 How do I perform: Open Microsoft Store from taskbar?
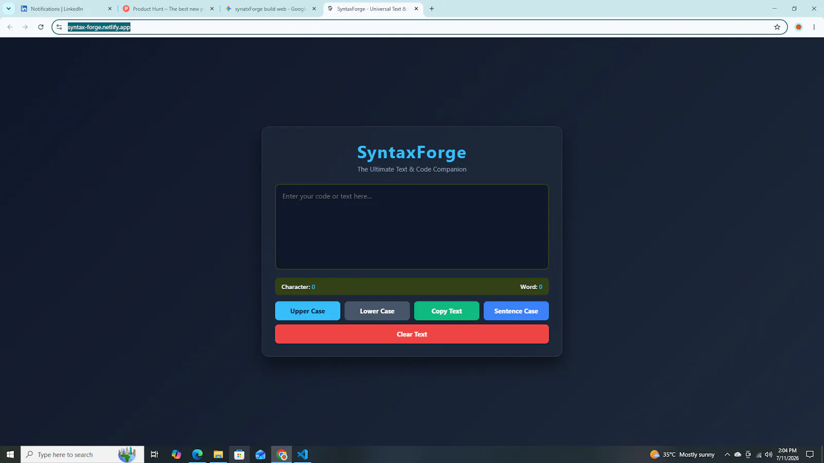tap(239, 454)
